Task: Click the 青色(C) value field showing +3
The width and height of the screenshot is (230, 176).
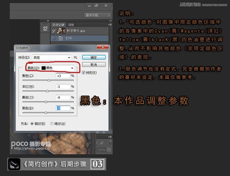Action: coord(63,76)
